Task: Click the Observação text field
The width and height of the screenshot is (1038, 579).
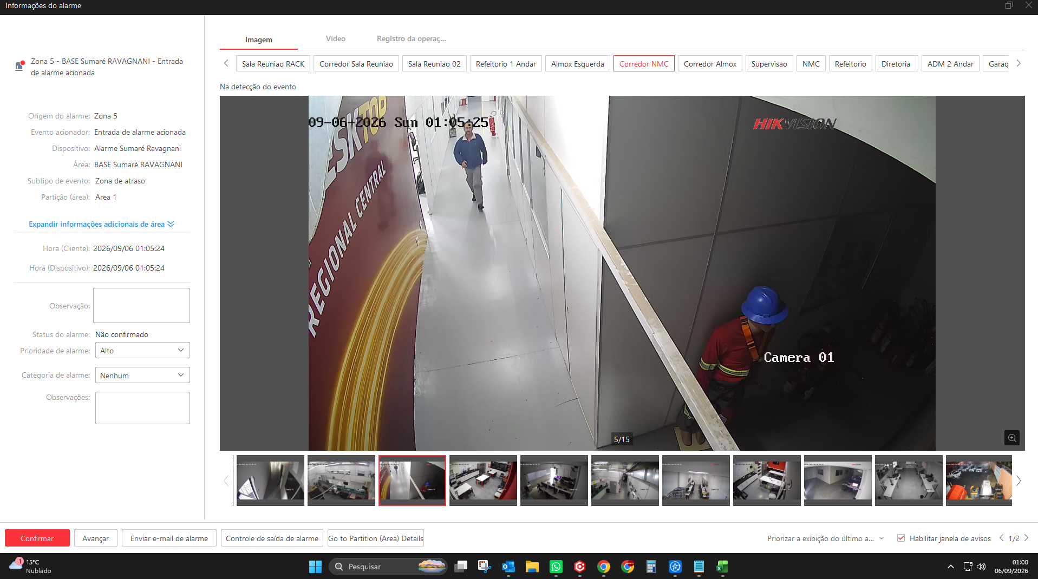Action: click(x=141, y=305)
